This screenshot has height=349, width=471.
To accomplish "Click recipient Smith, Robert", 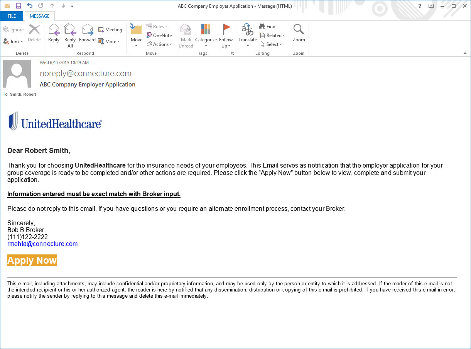I will [x=23, y=94].
